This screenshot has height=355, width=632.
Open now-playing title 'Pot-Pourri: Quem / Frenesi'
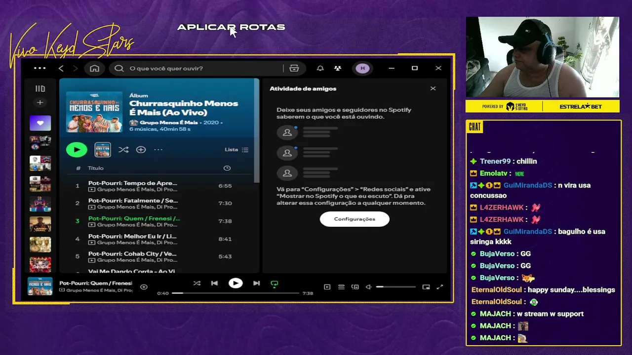(x=96, y=283)
